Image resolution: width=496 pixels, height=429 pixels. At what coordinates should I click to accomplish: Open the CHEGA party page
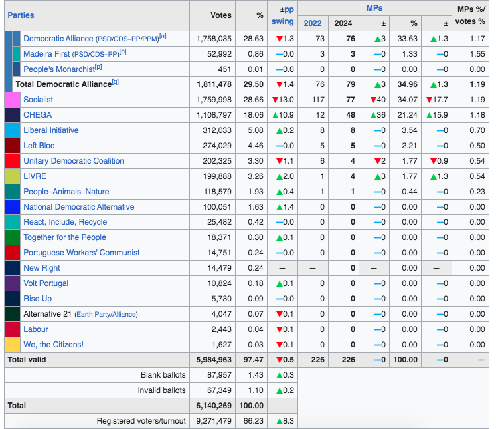[x=37, y=115]
